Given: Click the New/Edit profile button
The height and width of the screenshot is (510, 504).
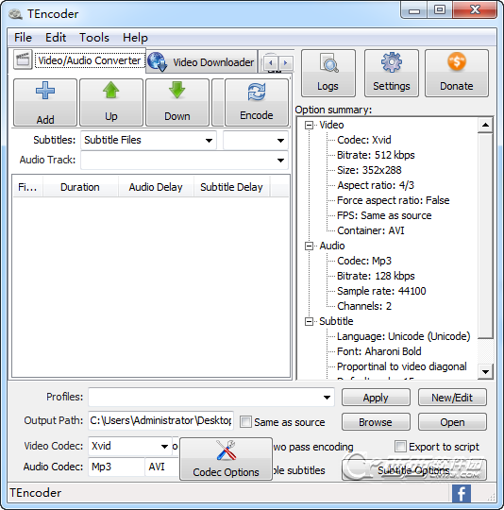Looking at the screenshot, I should click(452, 397).
